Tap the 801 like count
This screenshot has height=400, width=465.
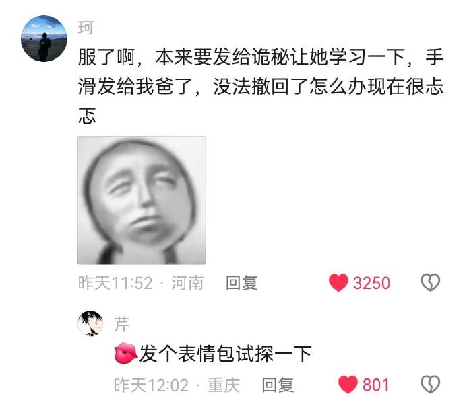pyautogui.click(x=375, y=385)
